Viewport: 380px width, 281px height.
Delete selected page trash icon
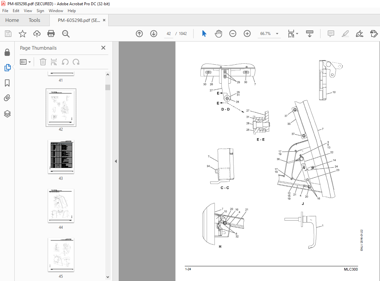(43, 62)
